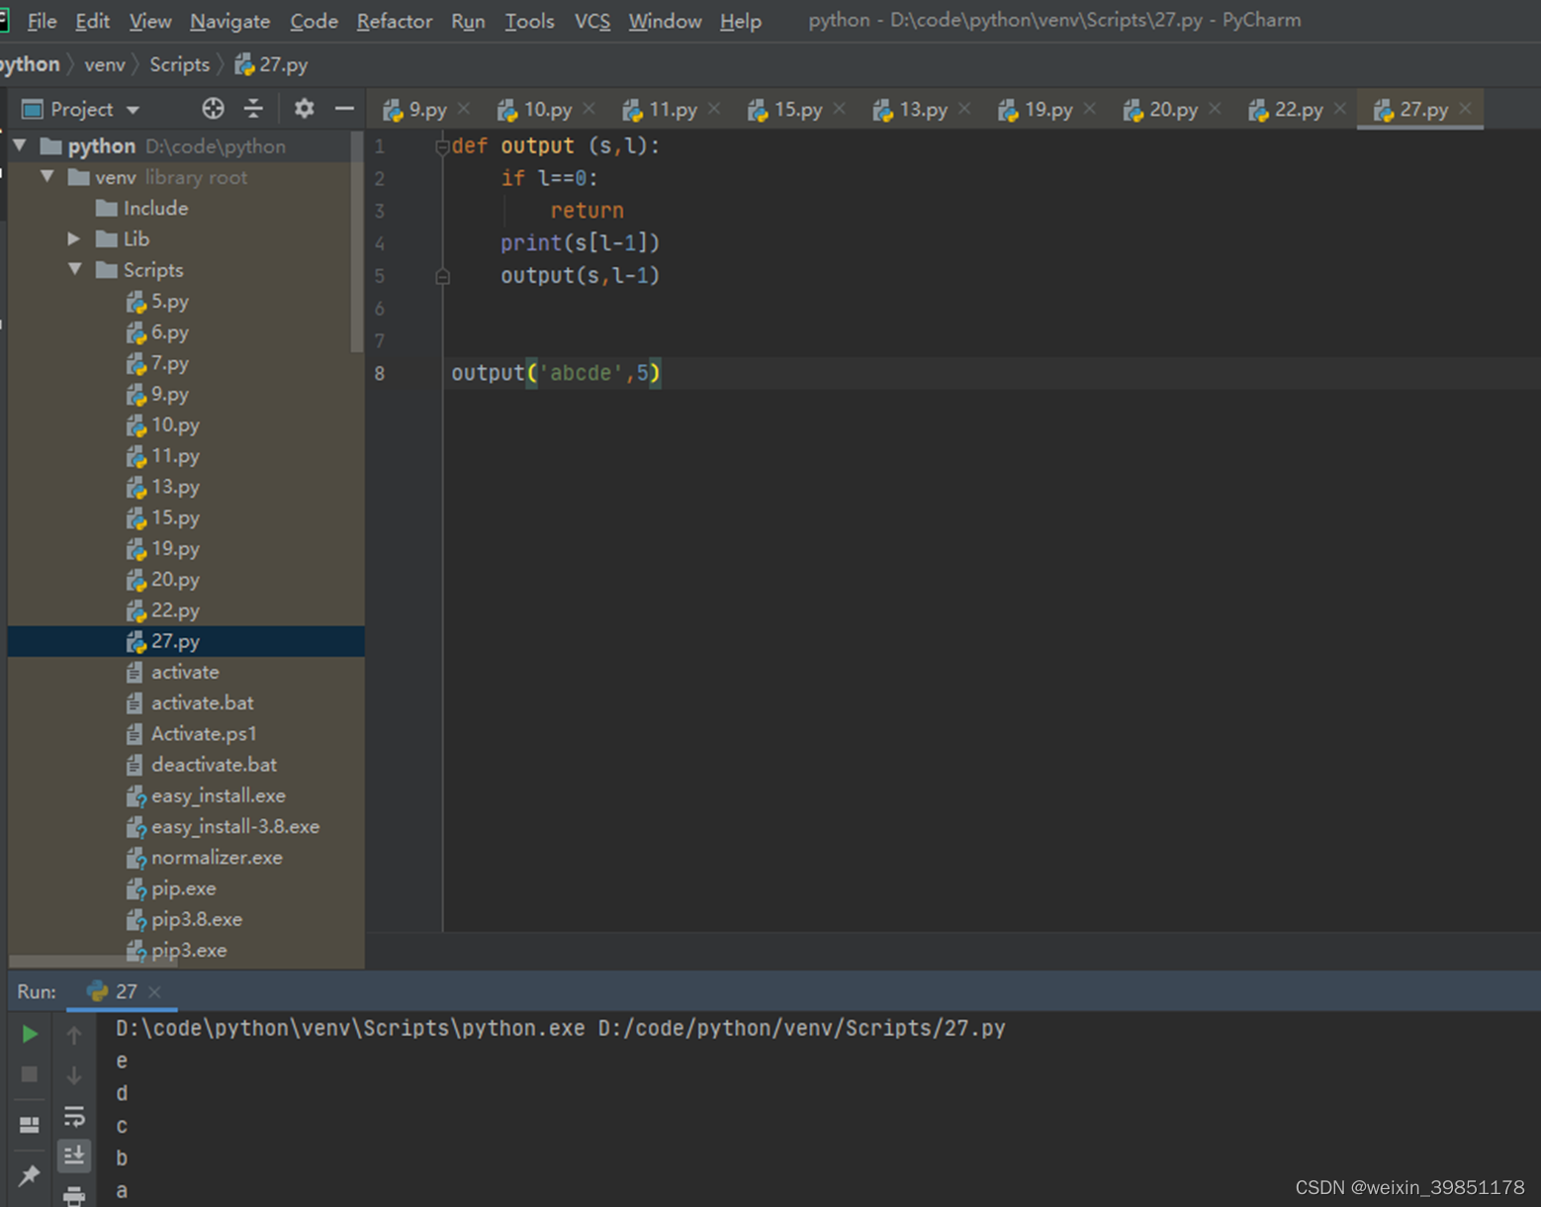Expand the Lib folder
Screen dimensions: 1541x1207
click(x=74, y=238)
